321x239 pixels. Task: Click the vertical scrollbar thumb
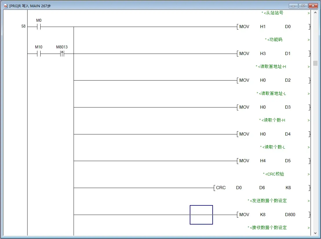[x=315, y=63]
